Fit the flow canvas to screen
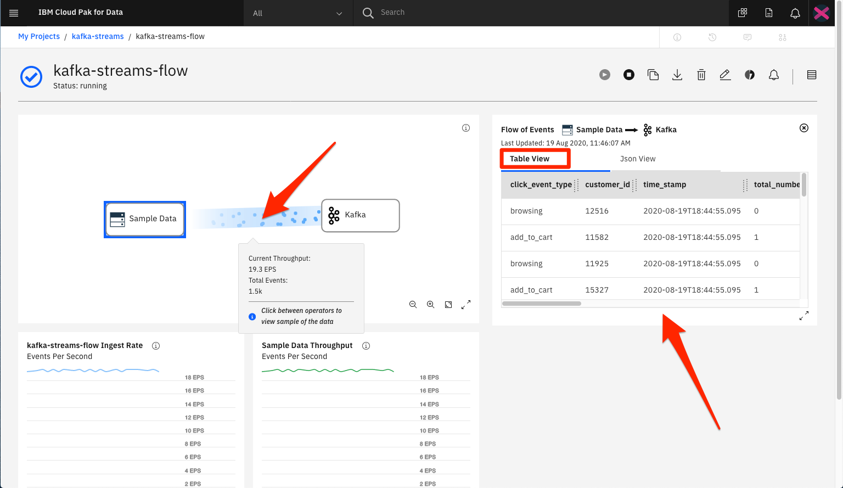Screen dimensions: 843x488 pyautogui.click(x=448, y=305)
